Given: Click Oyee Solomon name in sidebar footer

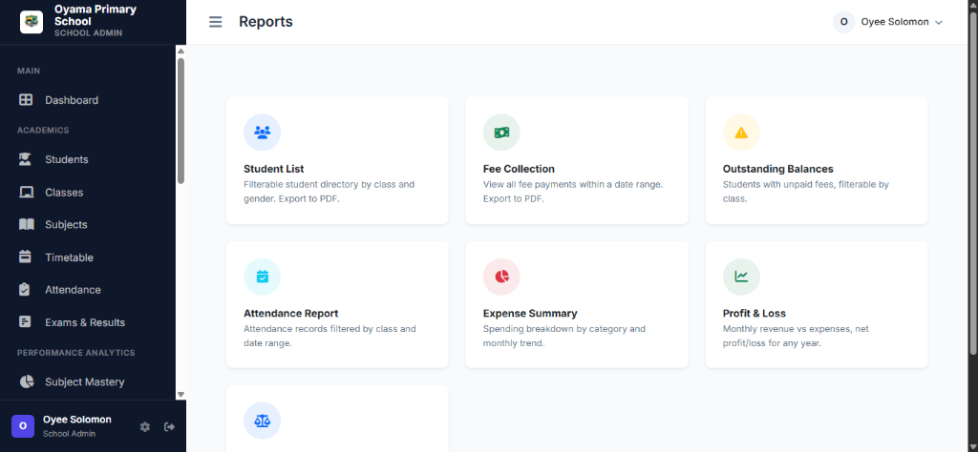Looking at the screenshot, I should (x=77, y=420).
